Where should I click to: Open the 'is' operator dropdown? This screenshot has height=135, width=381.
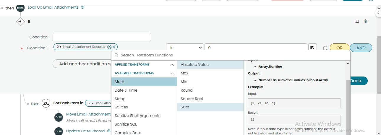pyautogui.click(x=185, y=48)
